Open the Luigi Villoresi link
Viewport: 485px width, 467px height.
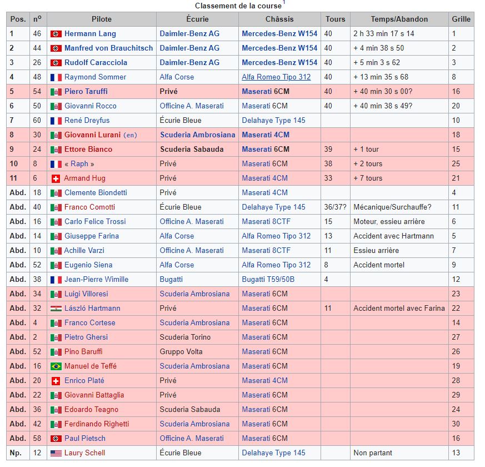click(x=86, y=294)
